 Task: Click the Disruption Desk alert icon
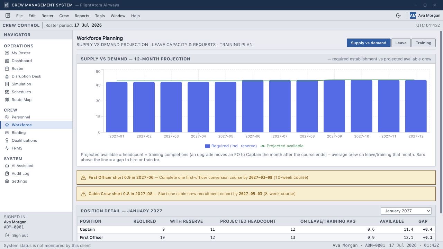click(7, 76)
